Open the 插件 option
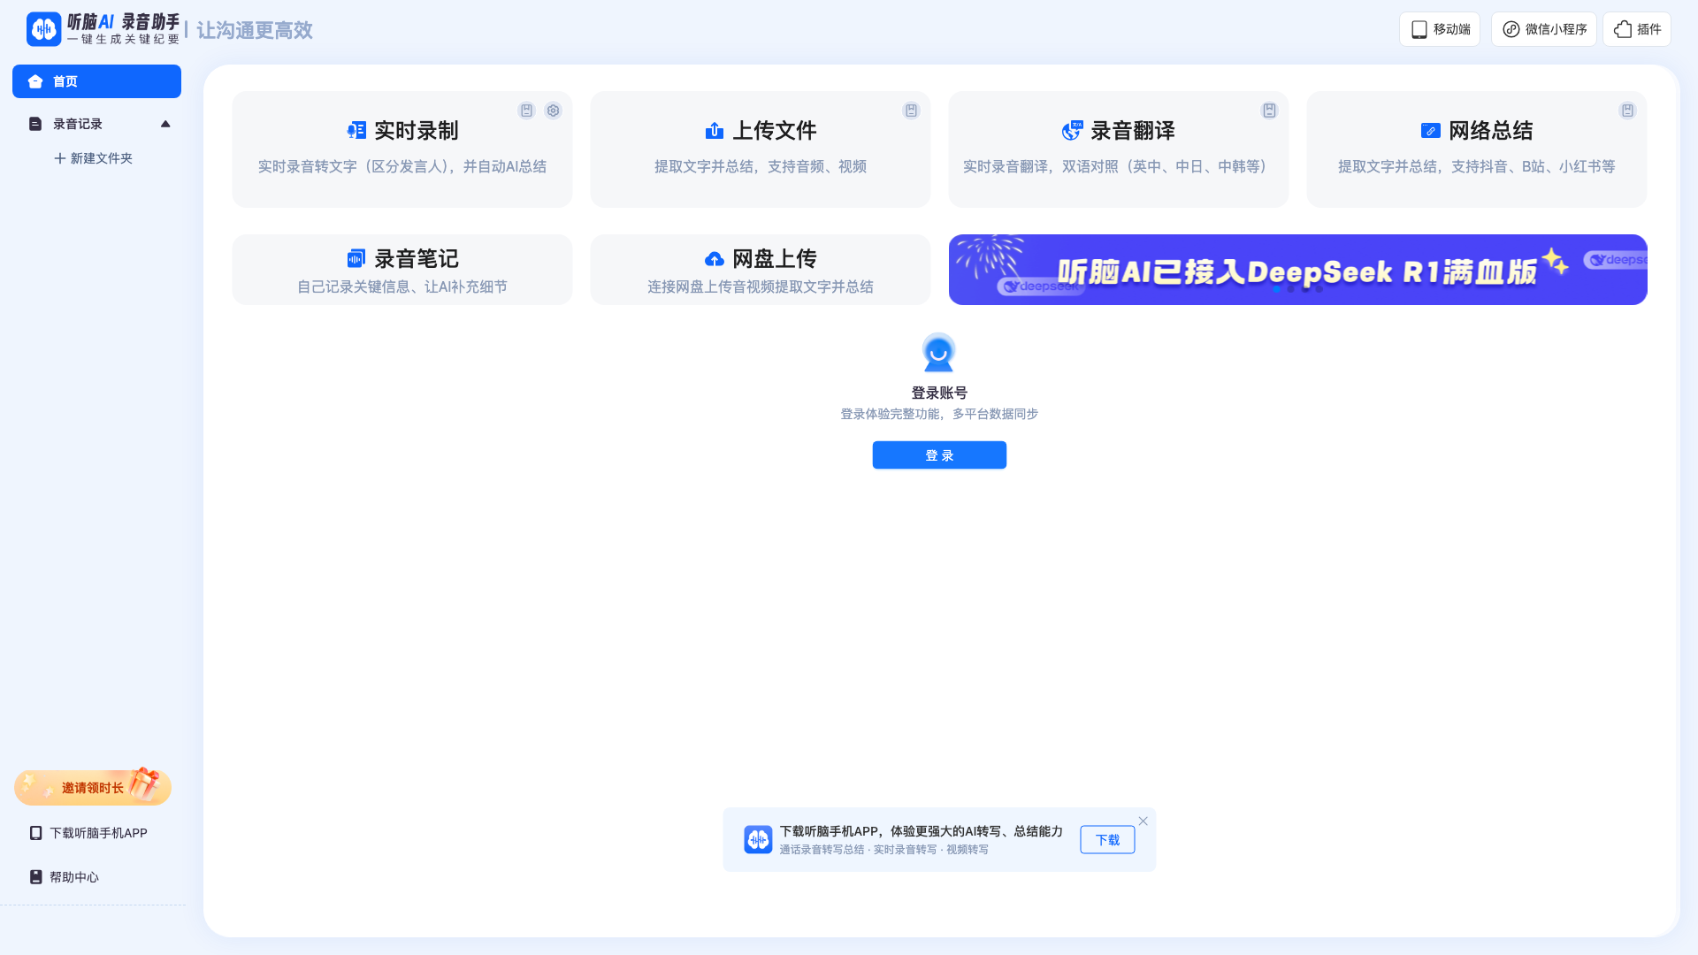Screen dimensions: 1698x955 tap(1637, 29)
